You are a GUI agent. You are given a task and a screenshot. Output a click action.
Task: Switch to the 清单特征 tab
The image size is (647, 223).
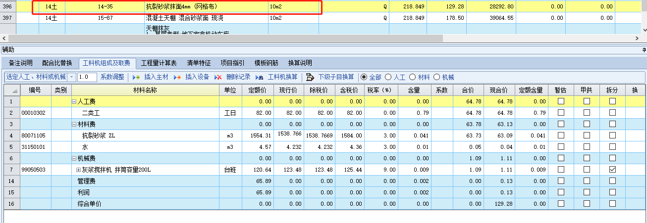pos(199,63)
